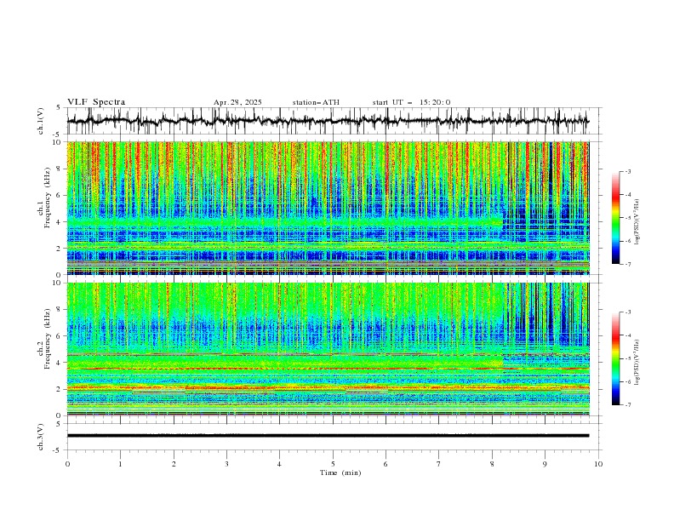This screenshot has width=674, height=521.
Task: Click inside the ch.2 spectrogram panel
Action: click(328, 349)
